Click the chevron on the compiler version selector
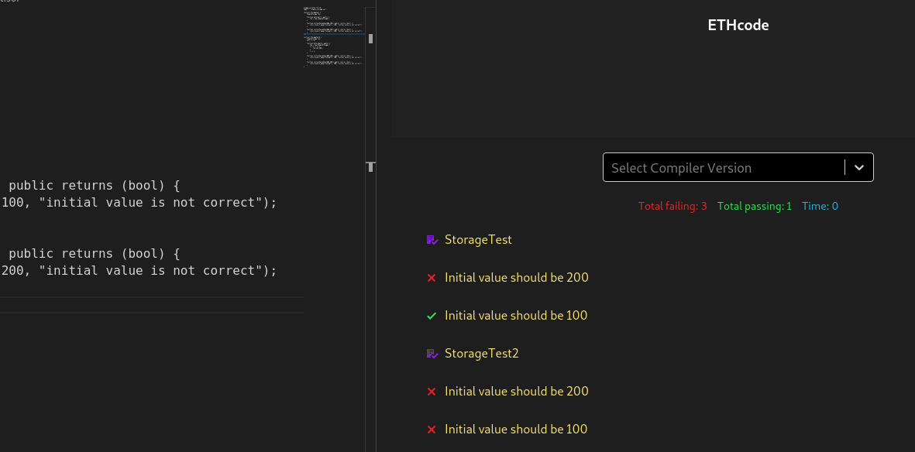Image resolution: width=915 pixels, height=452 pixels. point(858,167)
